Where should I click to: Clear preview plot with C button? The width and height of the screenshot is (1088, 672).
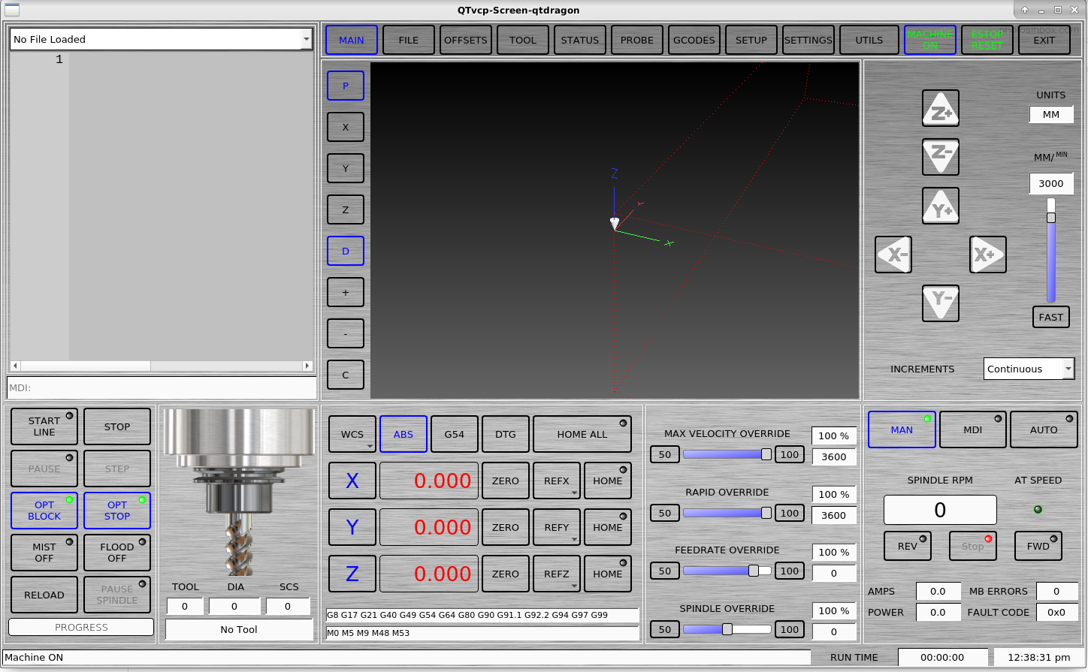[x=346, y=375]
